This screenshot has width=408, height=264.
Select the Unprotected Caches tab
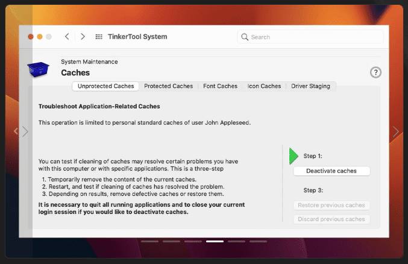click(105, 86)
